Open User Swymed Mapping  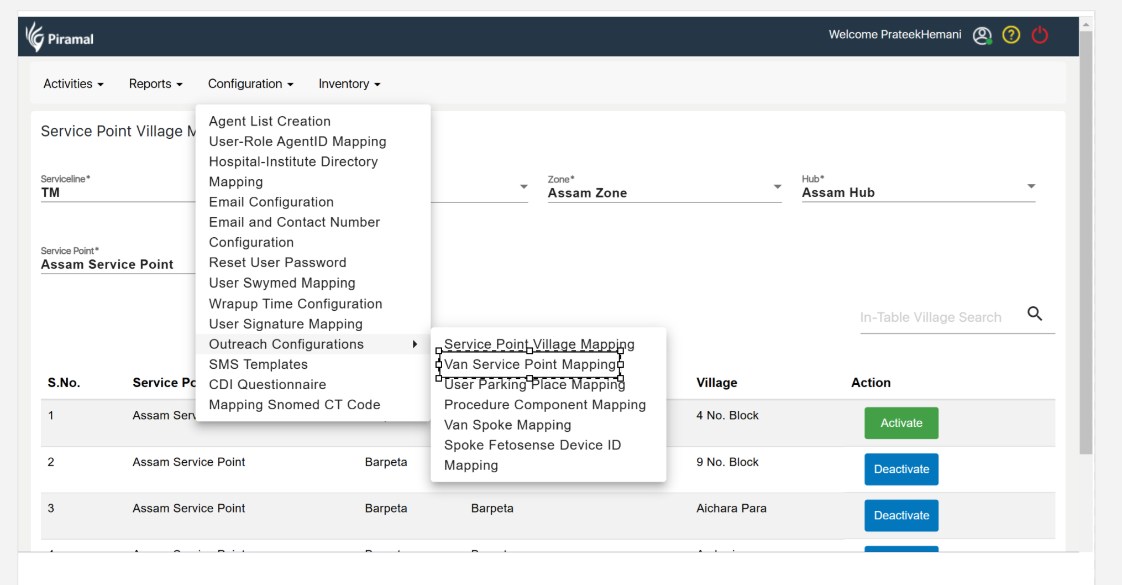(282, 283)
